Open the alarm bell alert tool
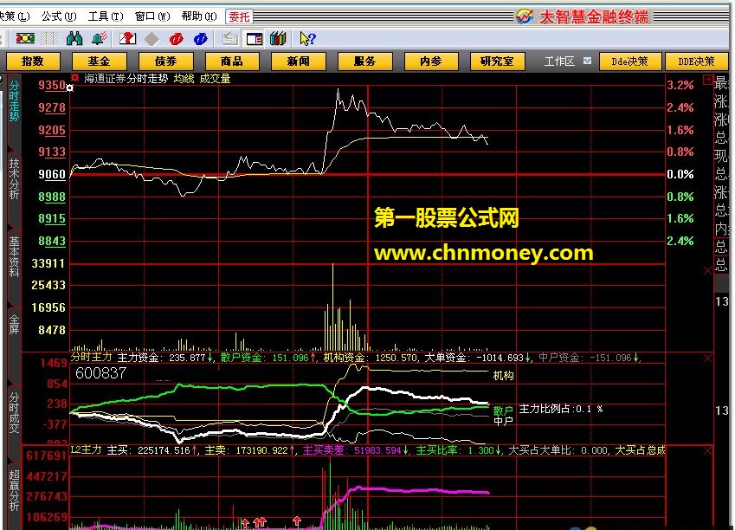The image size is (735, 530). pos(100,38)
